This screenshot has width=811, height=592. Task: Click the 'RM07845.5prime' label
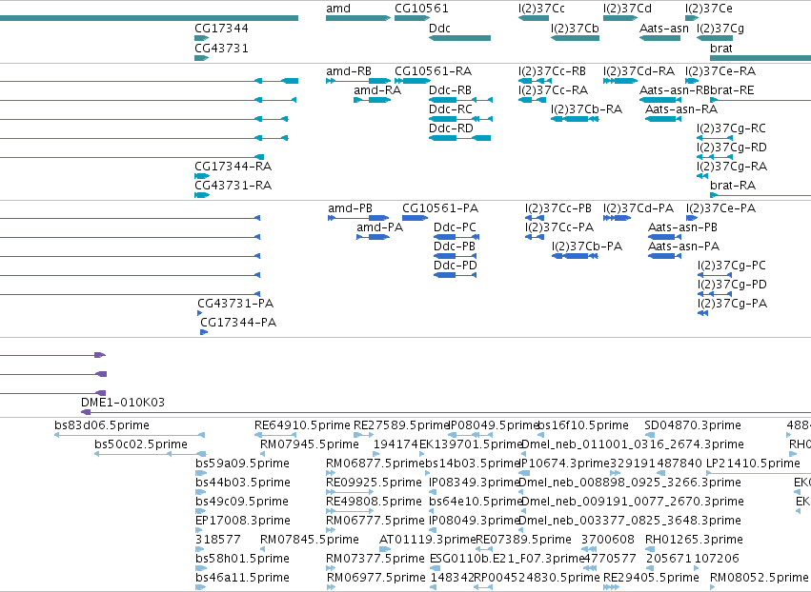tap(310, 540)
